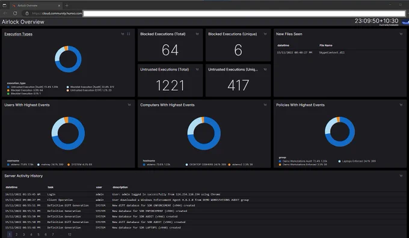Jump to last page 12 of activity history
This screenshot has height=238, width=409.
[x=70, y=234]
